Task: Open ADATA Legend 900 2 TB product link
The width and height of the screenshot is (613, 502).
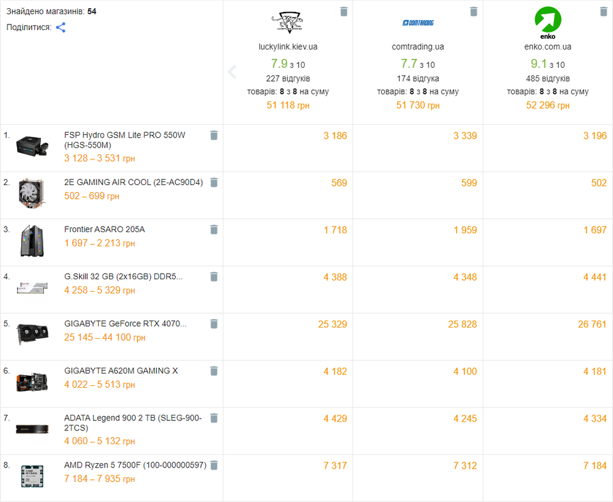Action: click(x=133, y=423)
